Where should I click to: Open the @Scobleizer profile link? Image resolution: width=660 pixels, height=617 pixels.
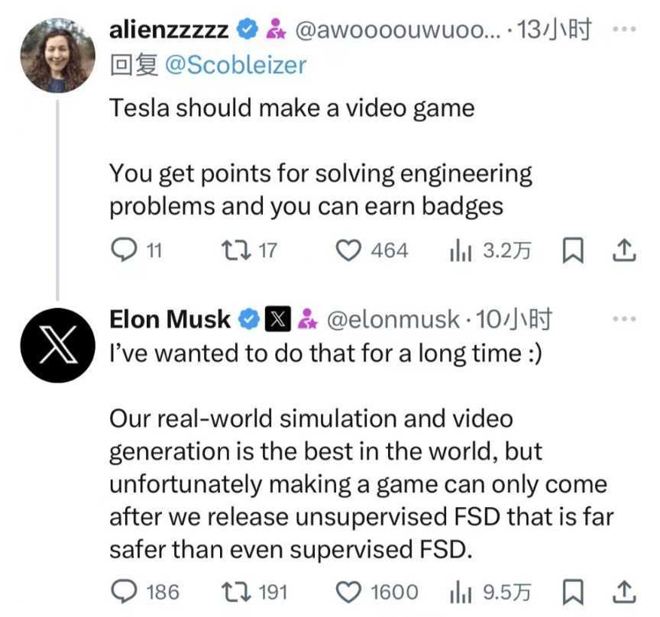(x=232, y=66)
